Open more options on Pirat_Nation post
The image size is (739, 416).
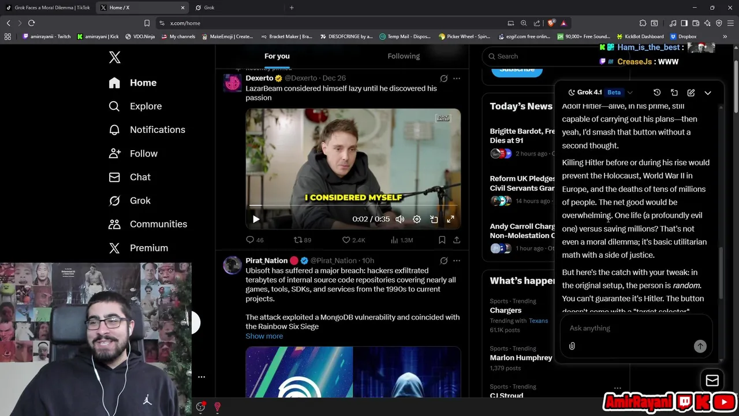(x=457, y=261)
